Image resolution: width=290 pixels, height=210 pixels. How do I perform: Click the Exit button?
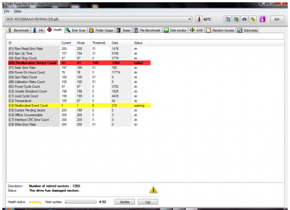tap(277, 19)
